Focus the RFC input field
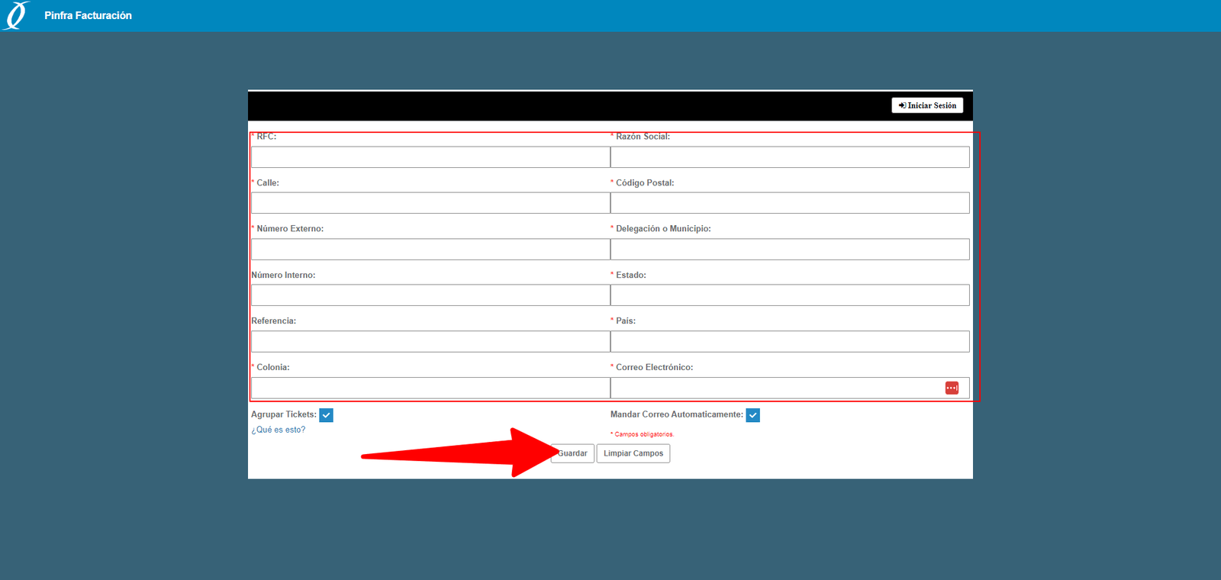The image size is (1221, 580). (430, 157)
